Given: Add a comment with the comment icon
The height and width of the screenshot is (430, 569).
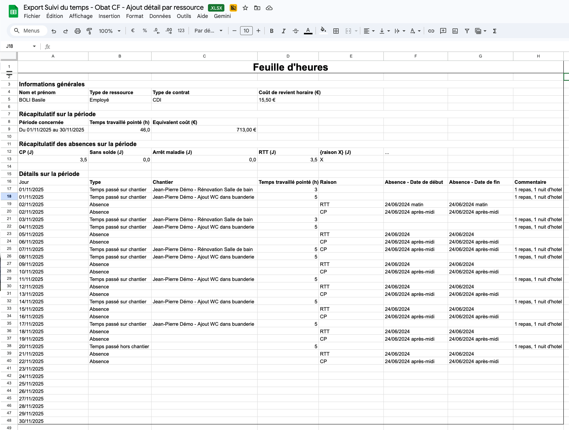Looking at the screenshot, I should [443, 31].
